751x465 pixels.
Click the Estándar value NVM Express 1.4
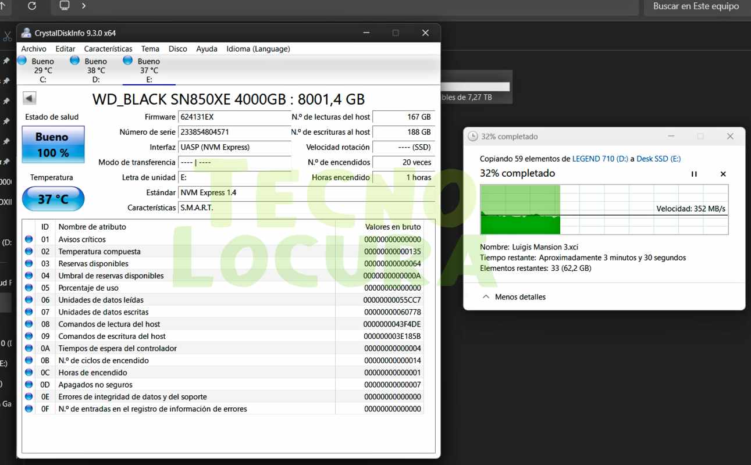click(306, 193)
